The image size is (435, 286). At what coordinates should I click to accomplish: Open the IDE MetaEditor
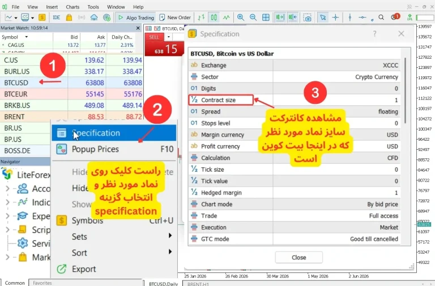[56, 18]
